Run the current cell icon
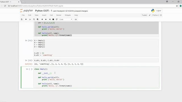 click(x=50, y=20)
